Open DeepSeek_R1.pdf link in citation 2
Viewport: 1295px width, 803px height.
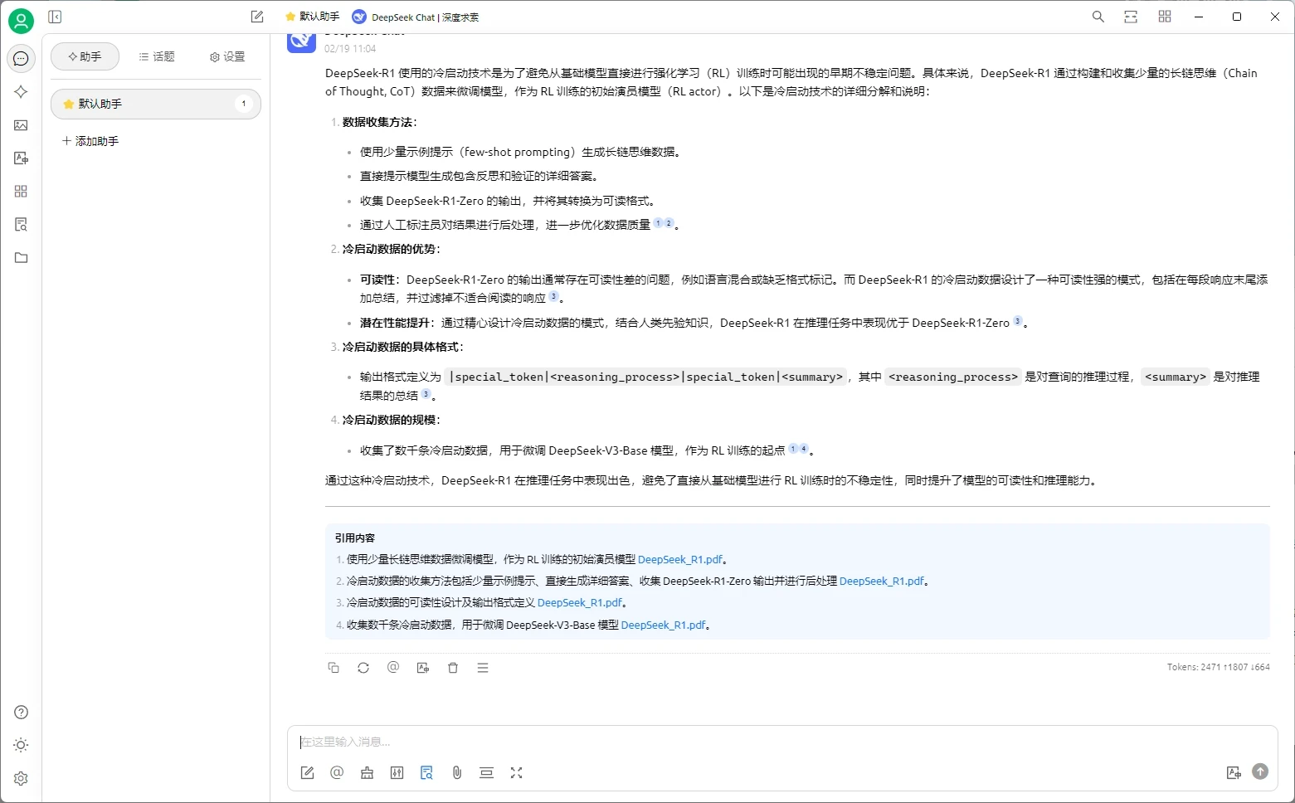pos(882,582)
